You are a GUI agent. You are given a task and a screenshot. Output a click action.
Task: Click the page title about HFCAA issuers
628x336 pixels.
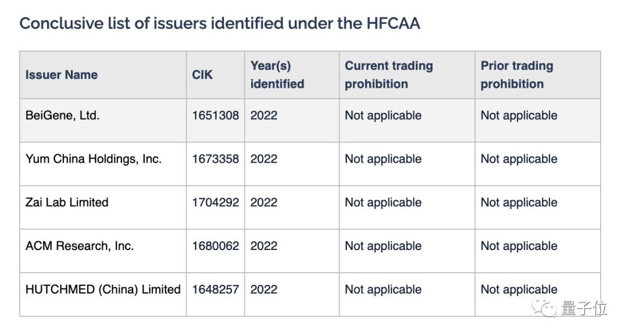219,23
